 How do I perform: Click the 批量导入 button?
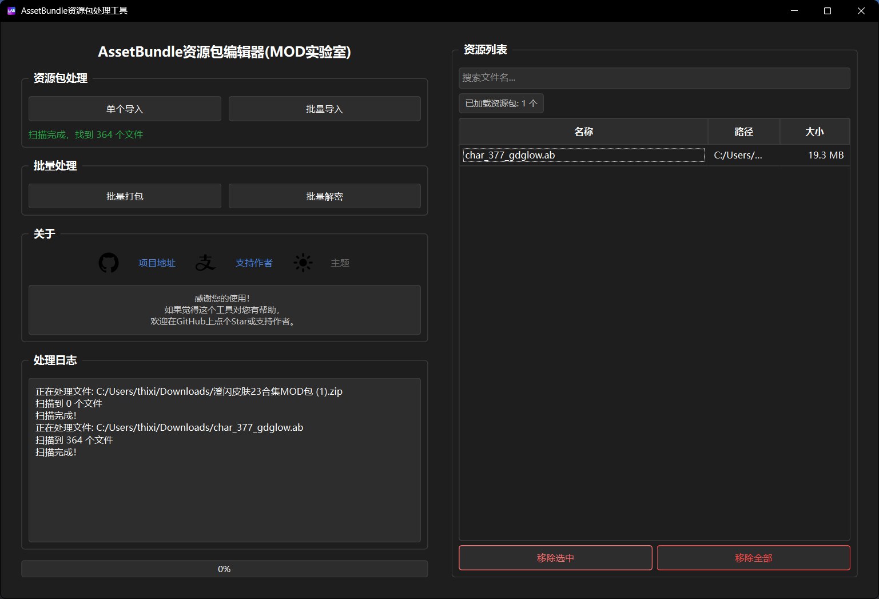[x=324, y=108]
